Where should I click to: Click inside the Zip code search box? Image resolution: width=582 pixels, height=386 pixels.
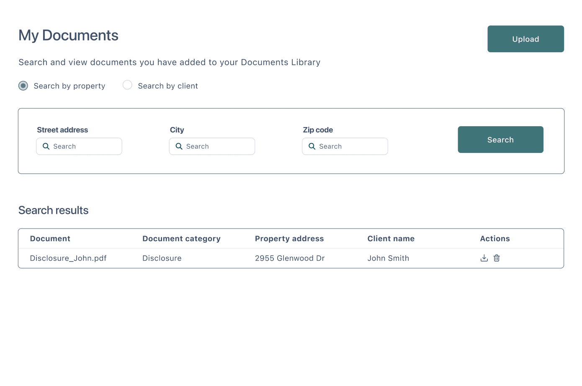coord(348,146)
